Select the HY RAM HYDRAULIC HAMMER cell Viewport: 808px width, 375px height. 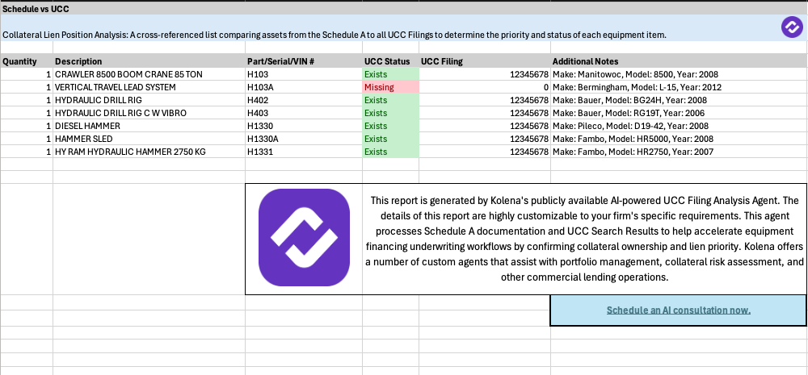(130, 152)
